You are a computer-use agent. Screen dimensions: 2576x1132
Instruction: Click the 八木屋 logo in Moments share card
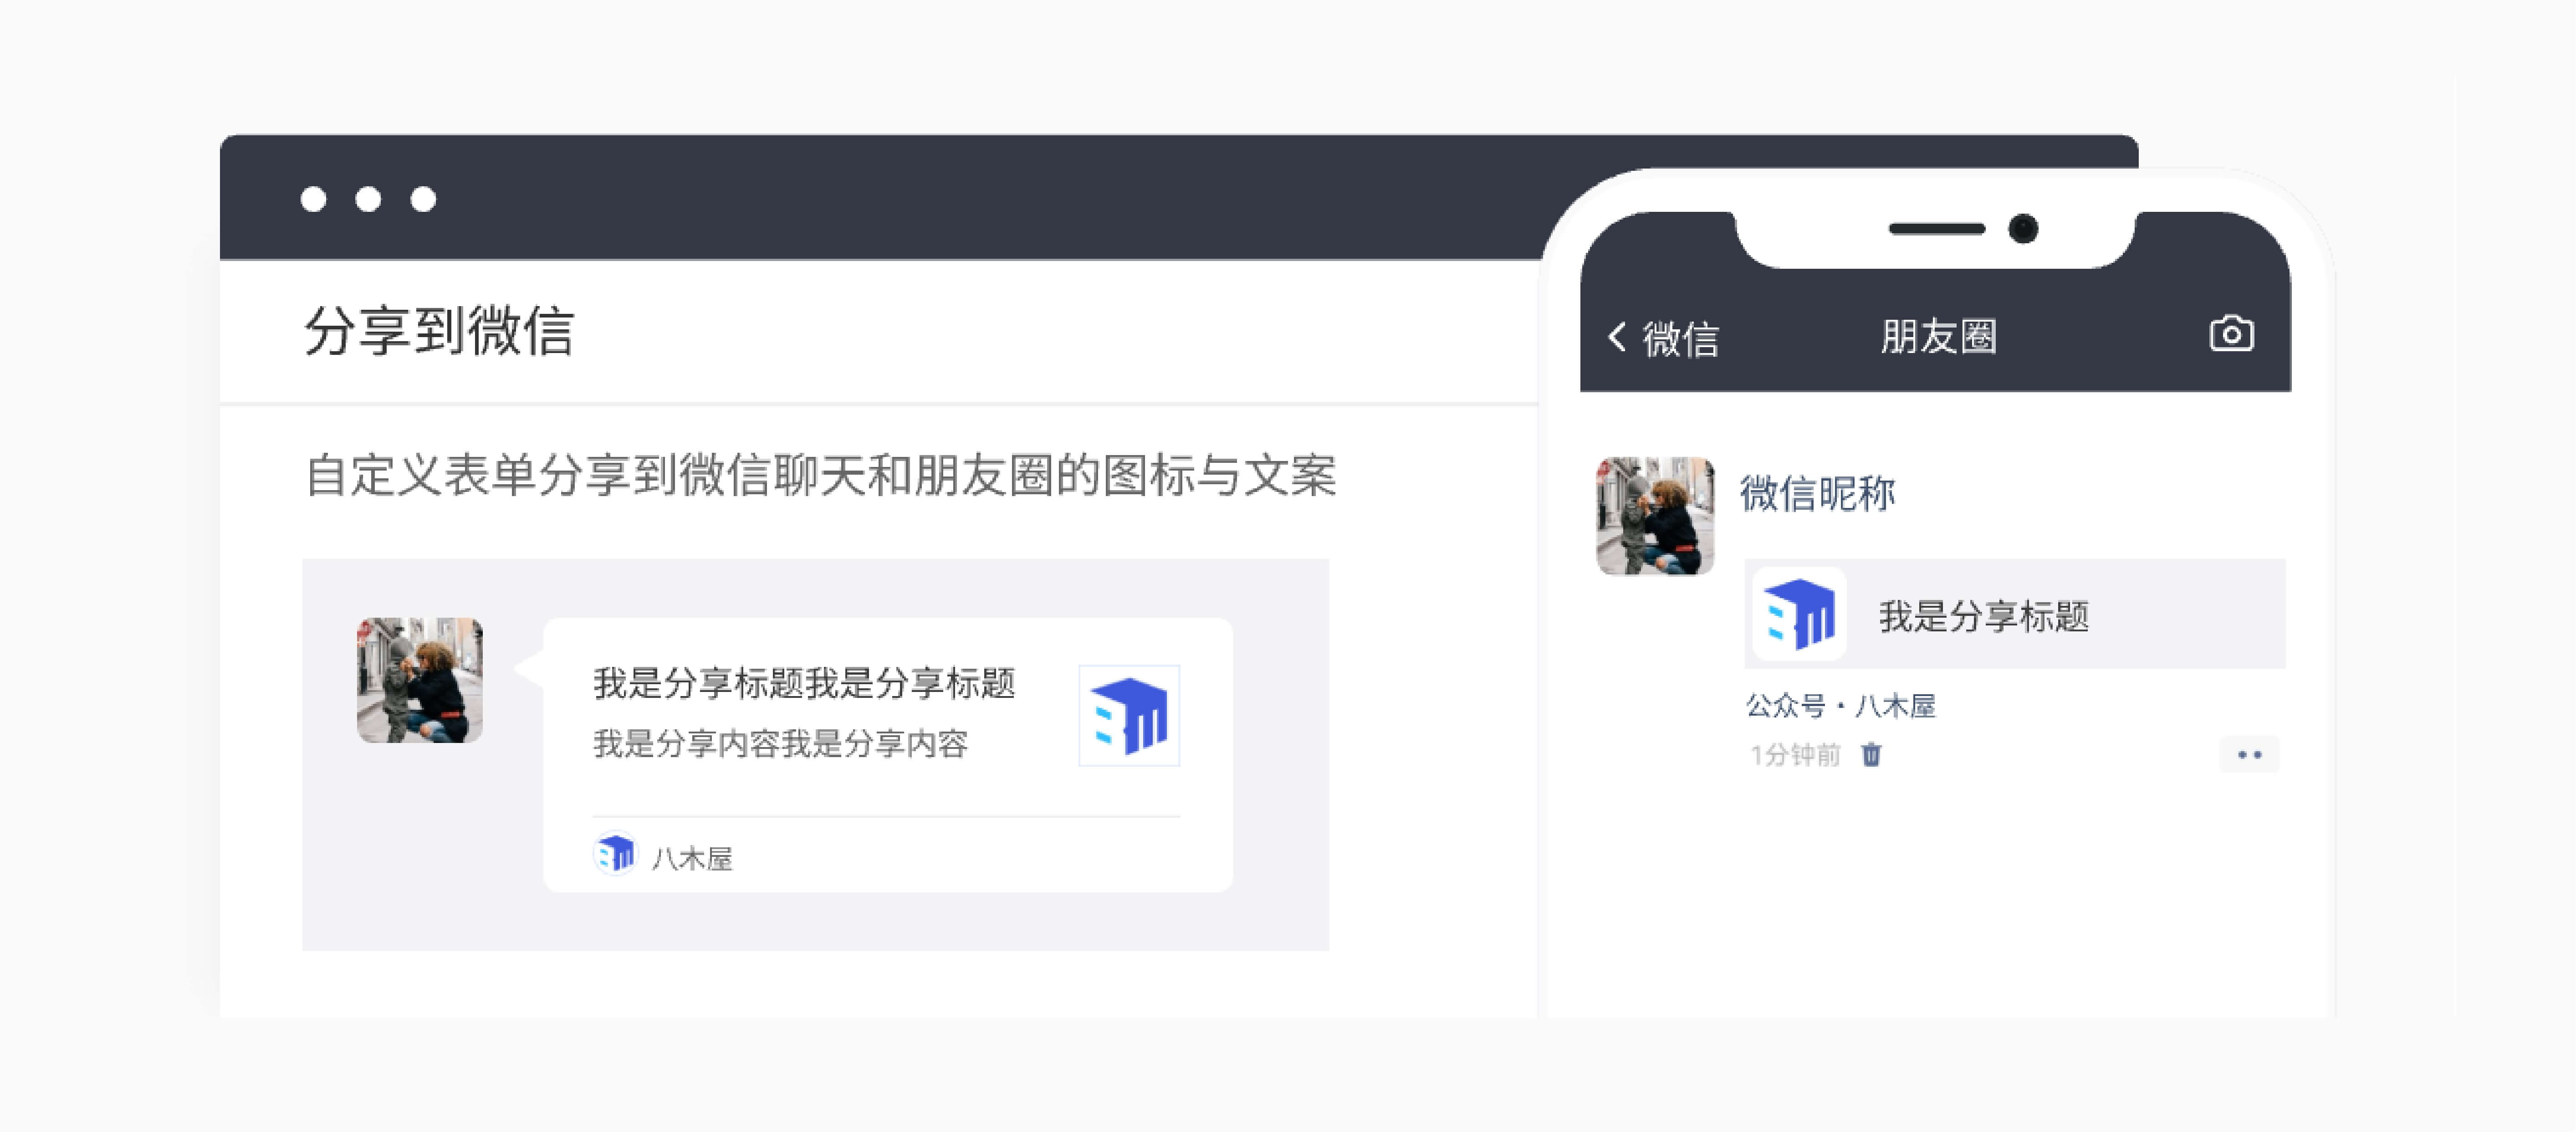[1800, 614]
